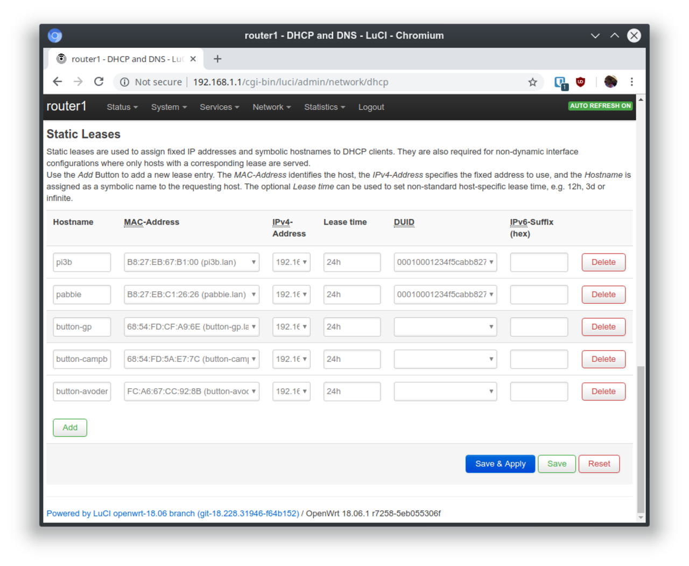Click the Chromium app icon in titlebar
Screen dimensions: 689x566
coord(55,36)
